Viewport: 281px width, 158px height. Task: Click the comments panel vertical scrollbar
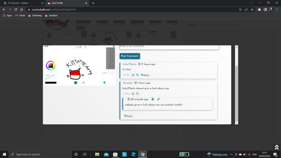pyautogui.click(x=237, y=85)
